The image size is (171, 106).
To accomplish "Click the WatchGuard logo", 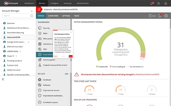I will point(11,3).
